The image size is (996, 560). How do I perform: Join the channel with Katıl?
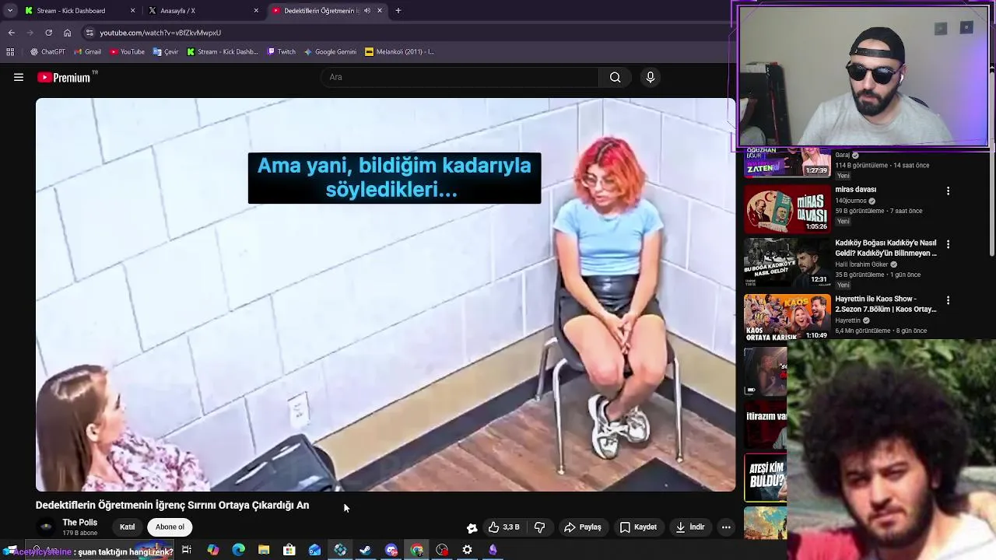[x=127, y=527]
